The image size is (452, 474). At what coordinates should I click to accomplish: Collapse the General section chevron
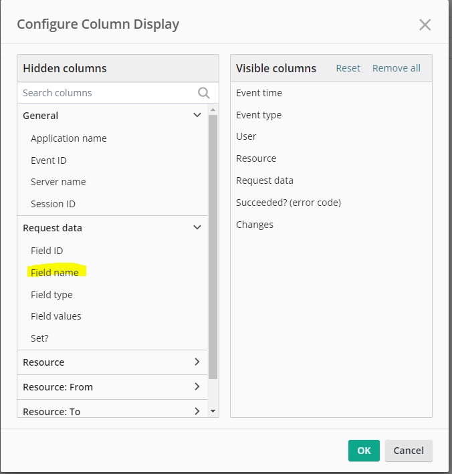(197, 115)
